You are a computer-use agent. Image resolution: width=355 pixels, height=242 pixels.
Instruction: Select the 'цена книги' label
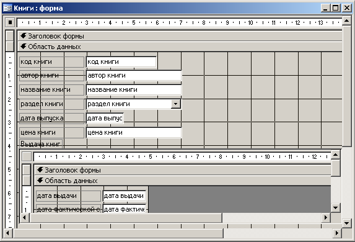(51, 132)
